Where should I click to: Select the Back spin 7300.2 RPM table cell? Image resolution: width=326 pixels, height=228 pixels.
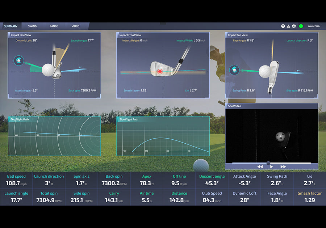[114, 180]
